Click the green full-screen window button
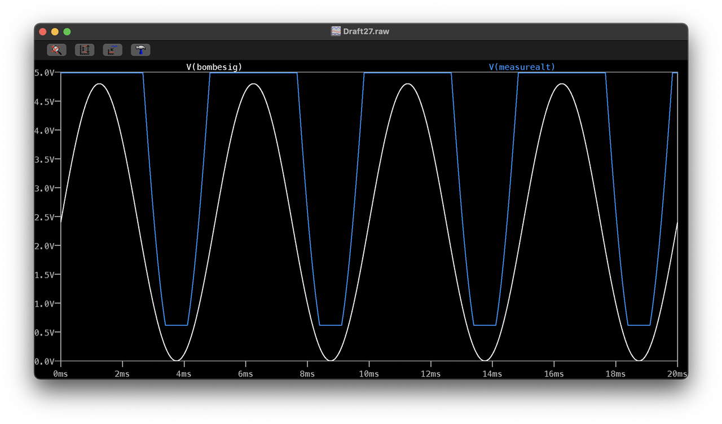This screenshot has height=424, width=722. 67,32
